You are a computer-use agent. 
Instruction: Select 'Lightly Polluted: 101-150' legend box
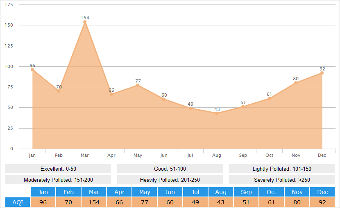(282, 169)
